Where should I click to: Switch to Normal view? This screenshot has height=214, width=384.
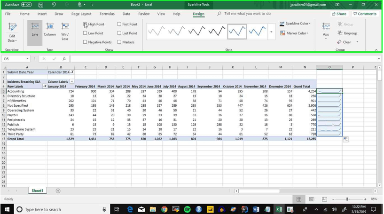point(299,199)
